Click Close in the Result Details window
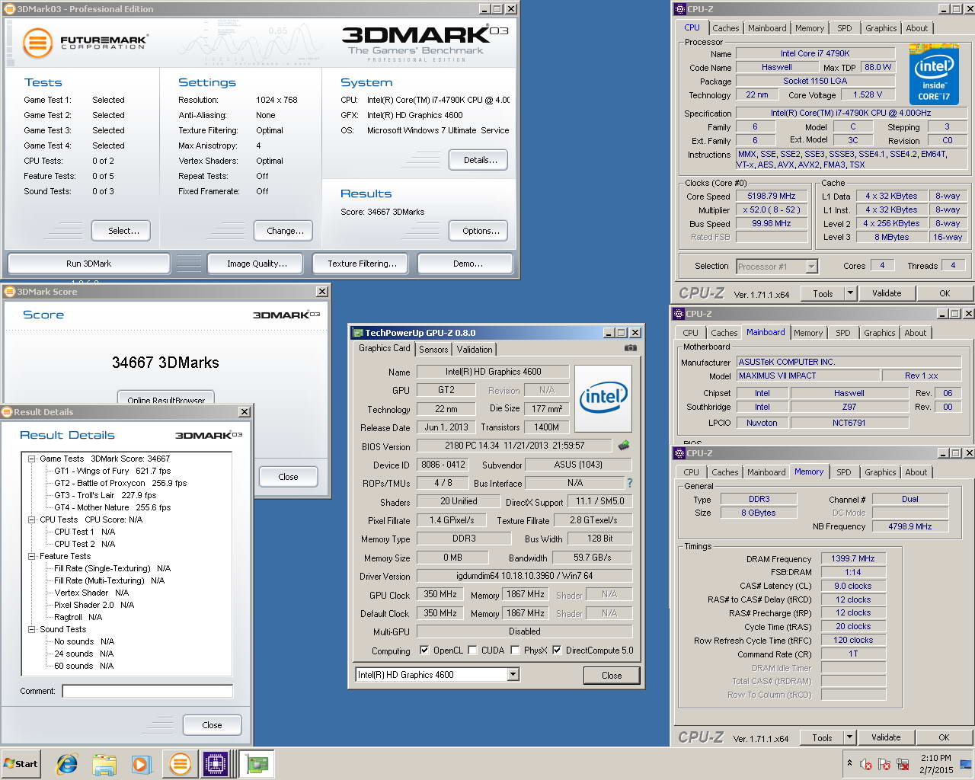Viewport: 975px width, 780px height. 212,725
